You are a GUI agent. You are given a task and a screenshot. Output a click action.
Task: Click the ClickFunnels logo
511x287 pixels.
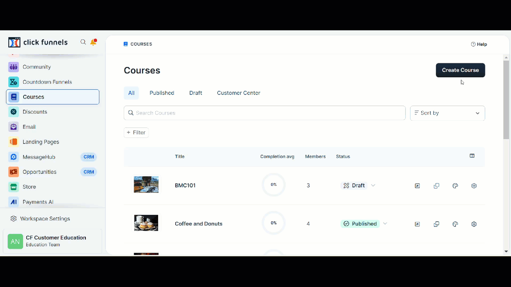coord(38,42)
